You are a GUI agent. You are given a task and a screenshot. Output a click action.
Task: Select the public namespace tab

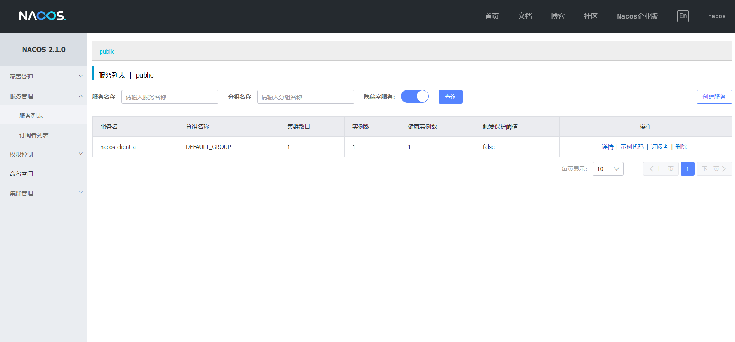pos(107,52)
